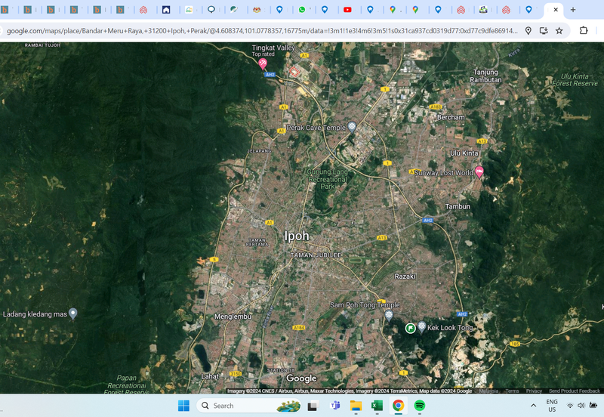604x417 pixels.
Task: Click the Lahat label
Action: click(x=210, y=376)
